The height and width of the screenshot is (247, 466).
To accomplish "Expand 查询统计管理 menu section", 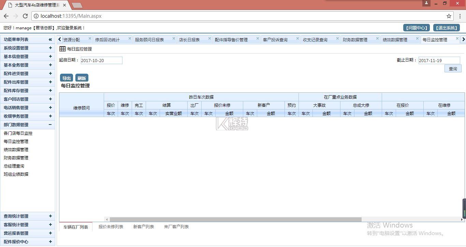I will [x=50, y=216].
